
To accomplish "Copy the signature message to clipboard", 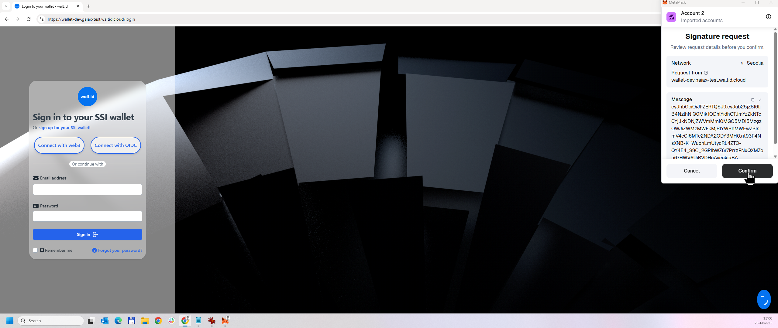I will point(752,100).
